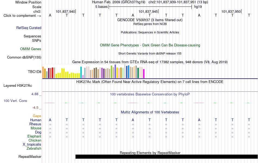Select the Zebrafish alignment row label

[x=34, y=148]
